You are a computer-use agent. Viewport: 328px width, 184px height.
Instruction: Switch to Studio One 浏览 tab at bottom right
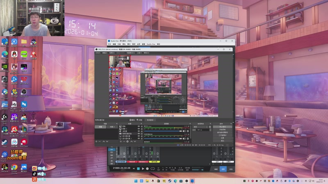(x=231, y=169)
